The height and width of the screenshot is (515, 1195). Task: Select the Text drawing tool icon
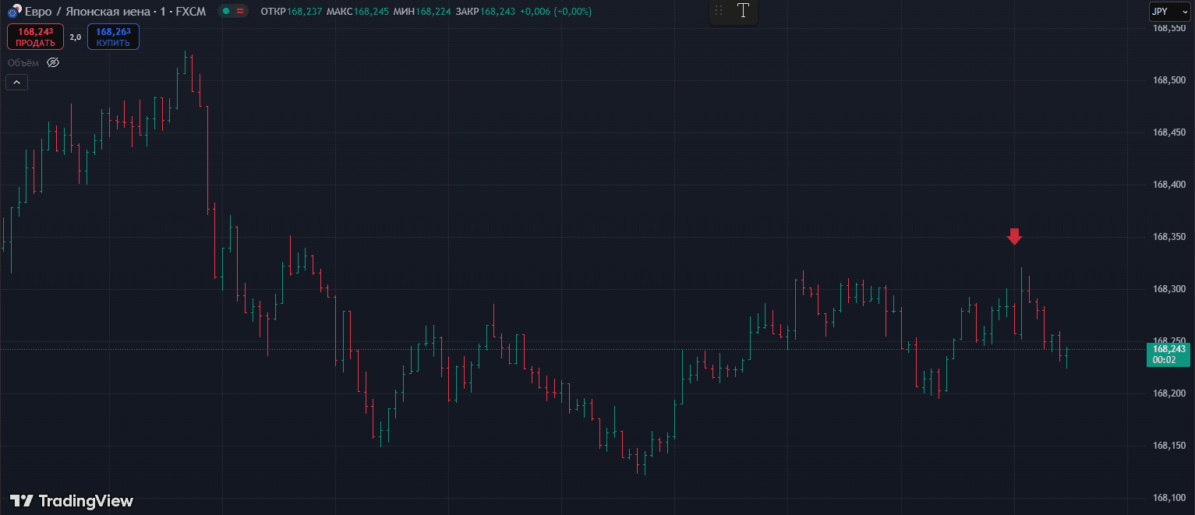(743, 11)
